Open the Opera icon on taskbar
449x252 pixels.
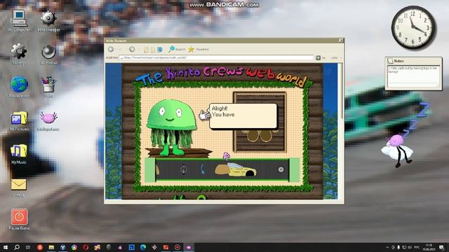coord(86,247)
